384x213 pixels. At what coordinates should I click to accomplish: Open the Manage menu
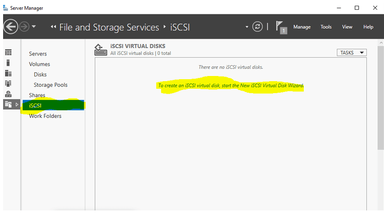[x=302, y=27]
